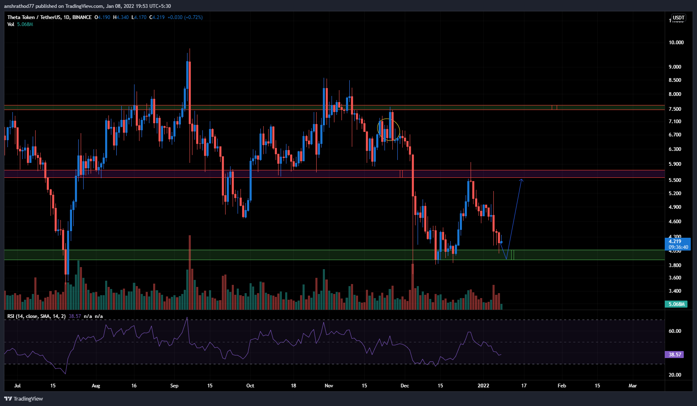This screenshot has height=406, width=697.
Task: Click the Mar label on time axis
Action: click(x=632, y=386)
